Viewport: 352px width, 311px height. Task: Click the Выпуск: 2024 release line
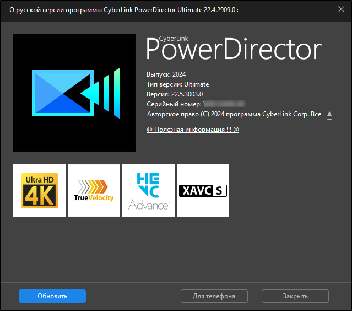(x=167, y=74)
